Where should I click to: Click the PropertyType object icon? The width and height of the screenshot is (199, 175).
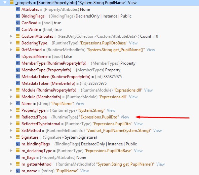pyautogui.click(x=18, y=110)
